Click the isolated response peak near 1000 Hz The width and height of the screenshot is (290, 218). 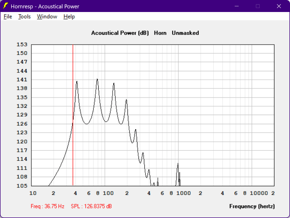(x=178, y=164)
